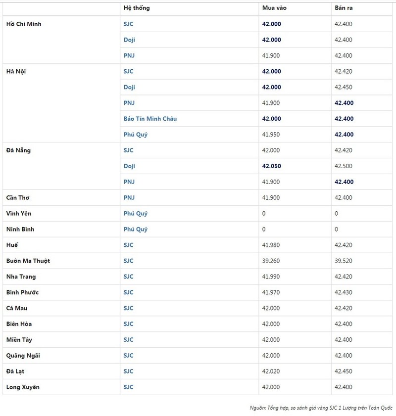396x416 pixels.
Task: Click SJC link in Nha Trang row
Action: (x=129, y=277)
